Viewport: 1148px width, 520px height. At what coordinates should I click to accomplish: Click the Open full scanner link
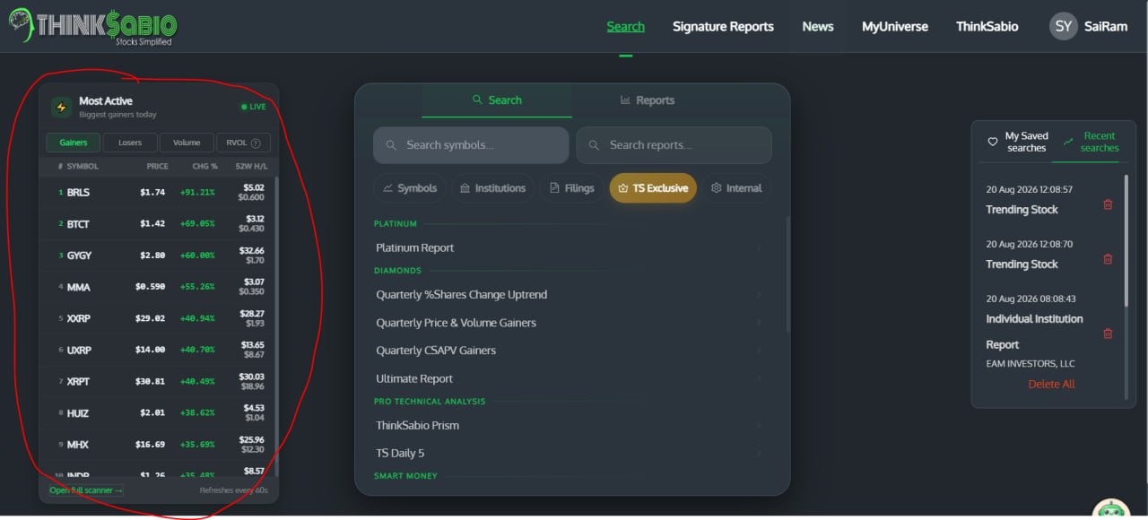pyautogui.click(x=87, y=490)
